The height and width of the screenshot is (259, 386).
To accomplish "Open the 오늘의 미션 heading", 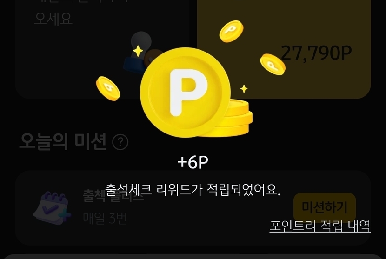I will point(63,141).
